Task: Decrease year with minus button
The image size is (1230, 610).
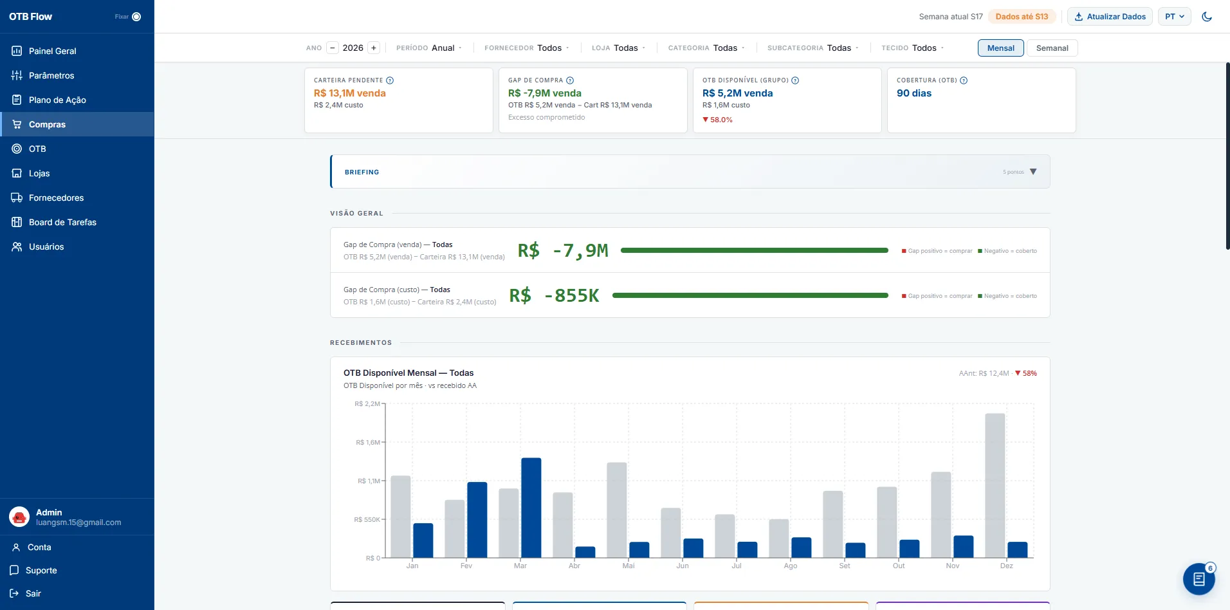Action: click(333, 48)
